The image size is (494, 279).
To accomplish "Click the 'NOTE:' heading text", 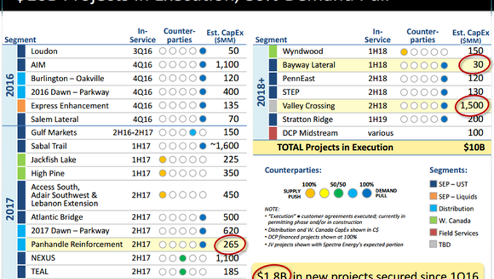I will 272,209.
